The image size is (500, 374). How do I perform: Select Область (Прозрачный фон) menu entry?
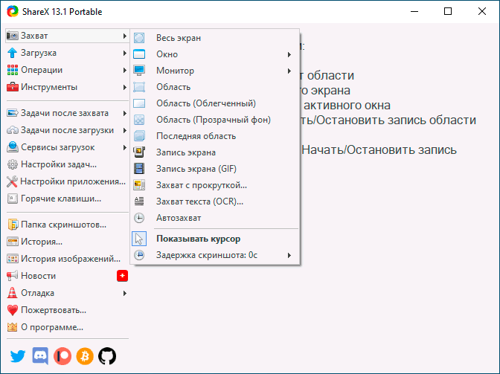pos(215,120)
